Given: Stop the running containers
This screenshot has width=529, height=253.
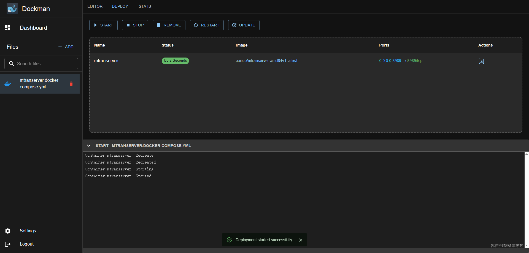Looking at the screenshot, I should tap(135, 25).
